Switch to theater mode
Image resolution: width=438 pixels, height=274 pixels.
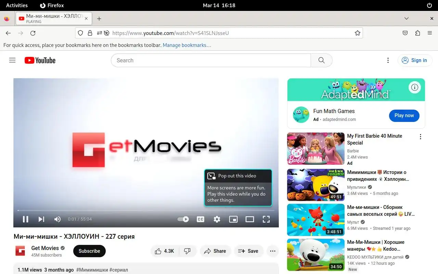click(x=250, y=219)
